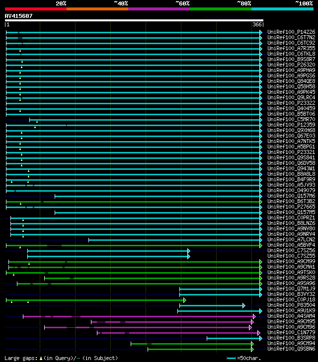Click the cyan alignment bar for UniRef100_C7SZ55

(108, 257)
